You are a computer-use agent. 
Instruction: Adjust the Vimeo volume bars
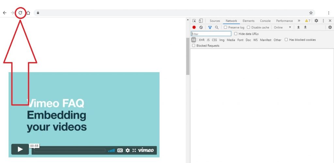click(x=111, y=150)
